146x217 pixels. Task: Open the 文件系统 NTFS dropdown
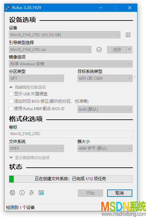[36, 149]
